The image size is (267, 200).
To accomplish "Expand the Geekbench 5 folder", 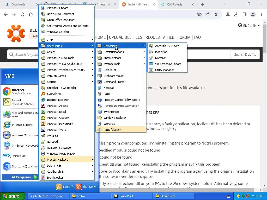I will point(67,172).
